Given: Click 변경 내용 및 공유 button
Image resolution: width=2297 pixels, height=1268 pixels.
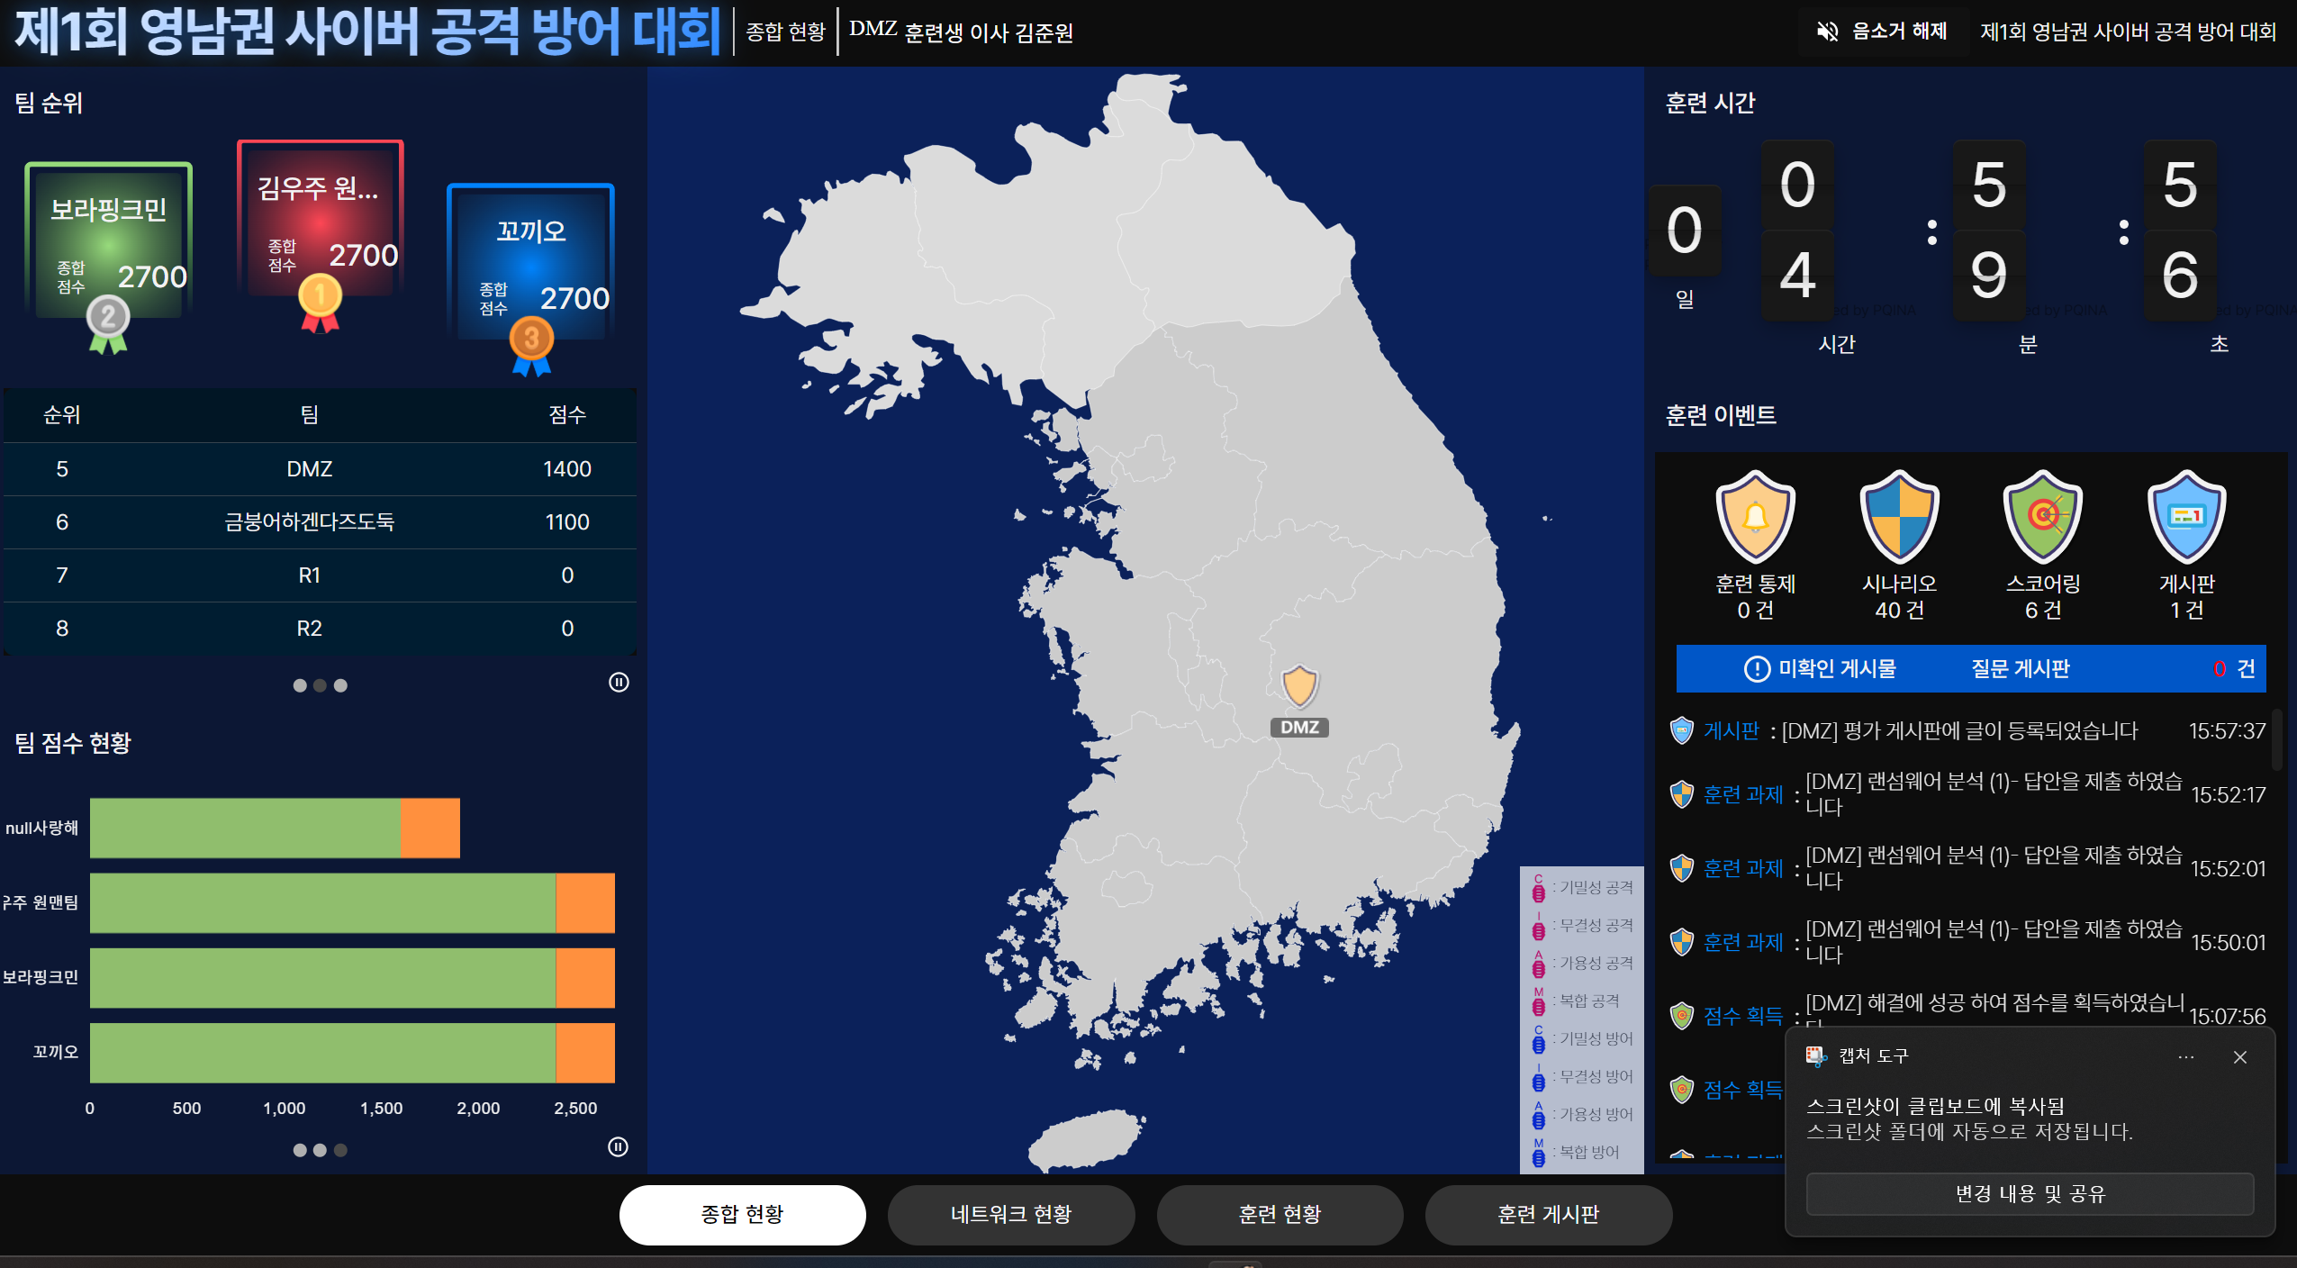Looking at the screenshot, I should pyautogui.click(x=2030, y=1194).
